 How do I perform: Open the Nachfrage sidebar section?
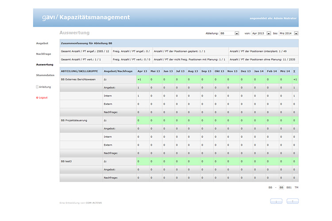[x=44, y=54]
